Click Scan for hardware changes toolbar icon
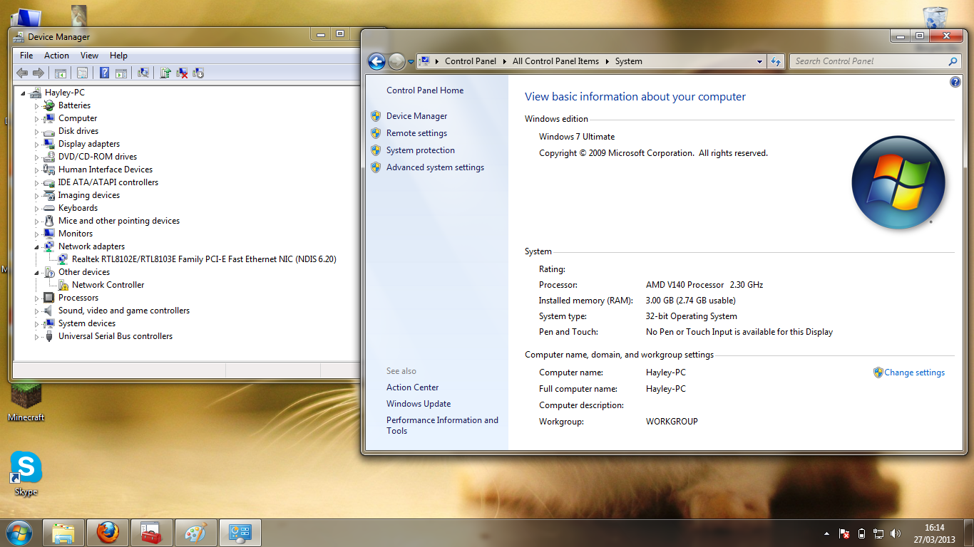Viewport: 974px width, 547px height. [143, 73]
